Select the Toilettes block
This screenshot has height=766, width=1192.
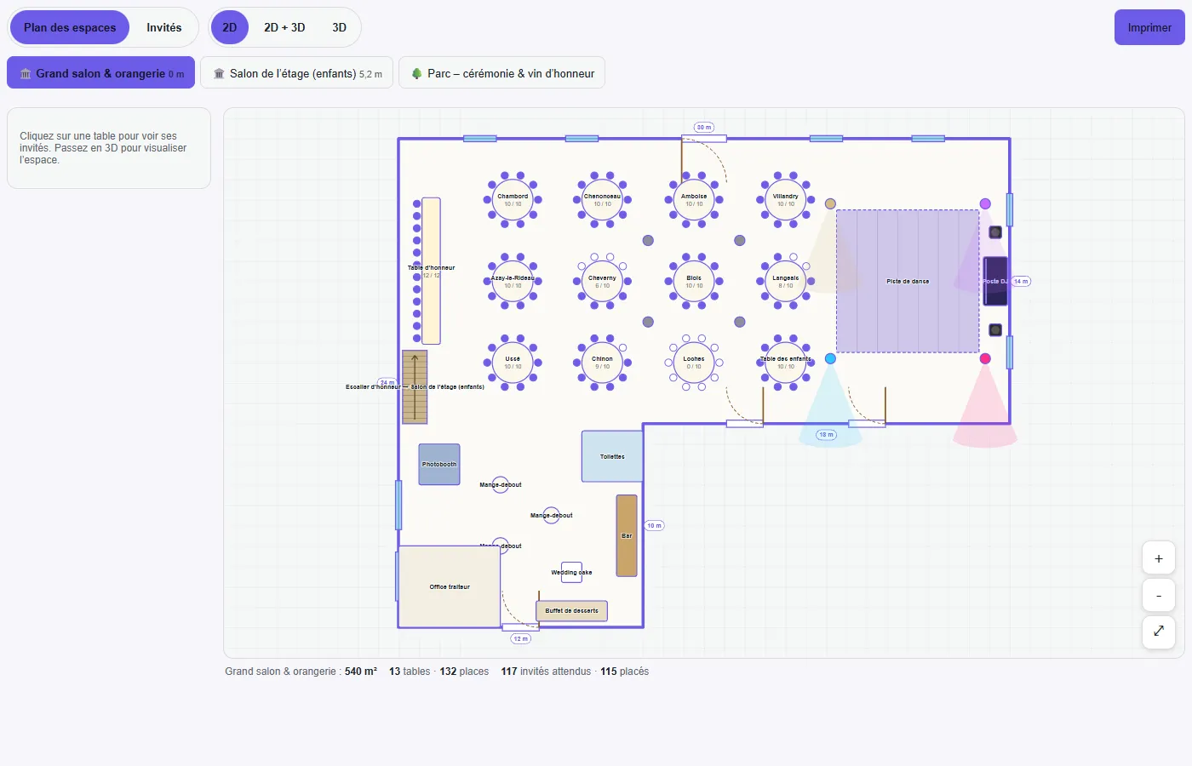coord(612,456)
